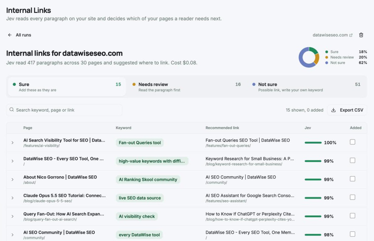Check Added for AI visibility check row
Image resolution: width=374 pixels, height=241 pixels.
353,216
